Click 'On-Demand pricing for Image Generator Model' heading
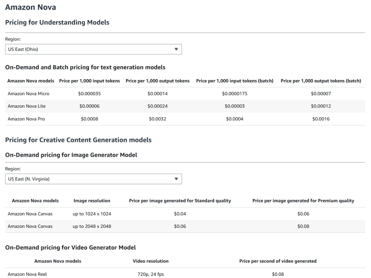This screenshot has height=278, width=371. click(x=71, y=155)
